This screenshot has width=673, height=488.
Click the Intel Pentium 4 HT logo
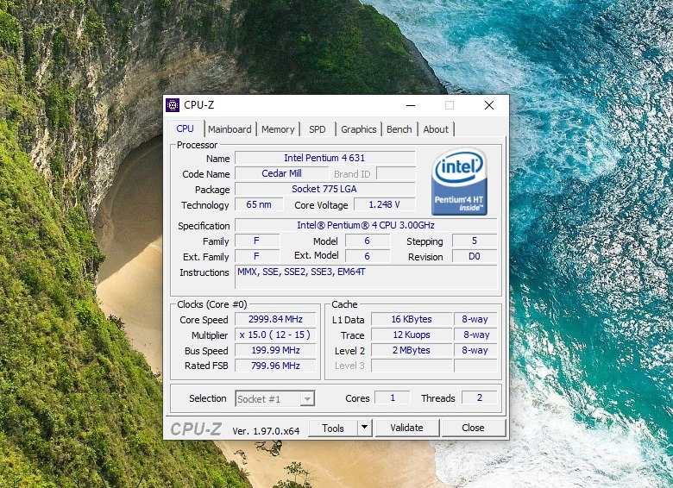pyautogui.click(x=459, y=182)
